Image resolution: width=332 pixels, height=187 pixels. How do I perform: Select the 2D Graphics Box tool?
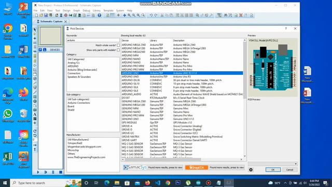point(35,97)
